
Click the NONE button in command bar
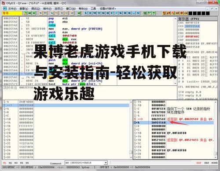(x=214, y=163)
